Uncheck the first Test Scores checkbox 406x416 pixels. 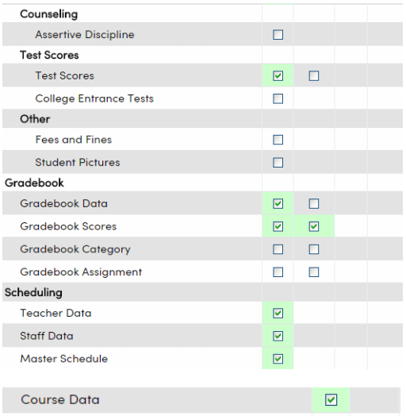point(278,76)
